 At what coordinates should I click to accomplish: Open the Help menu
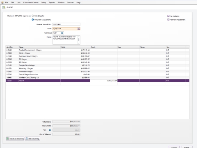[x=78, y=2]
